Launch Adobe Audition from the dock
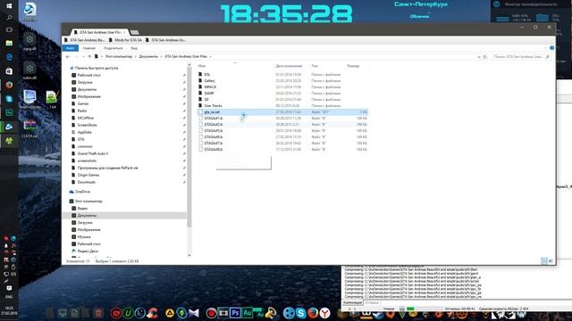 coord(248,313)
